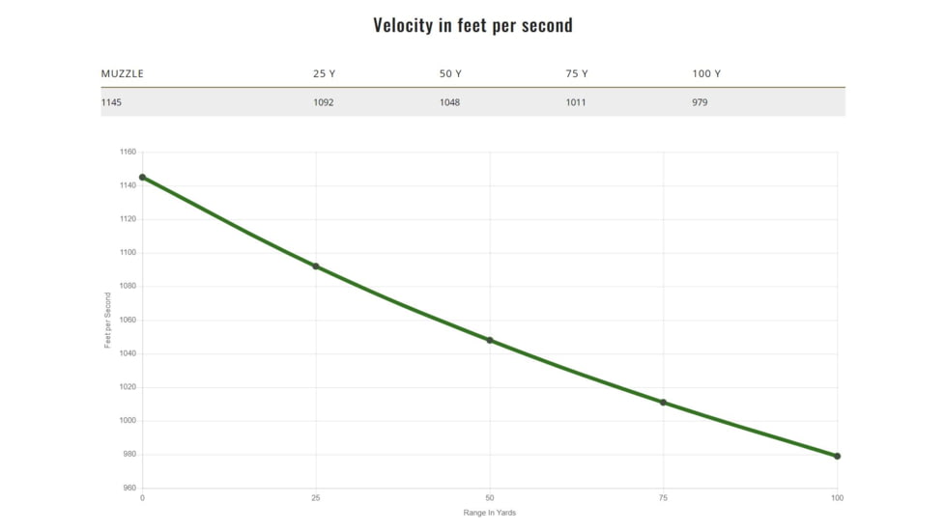Click the 75 Y column header

click(x=577, y=74)
